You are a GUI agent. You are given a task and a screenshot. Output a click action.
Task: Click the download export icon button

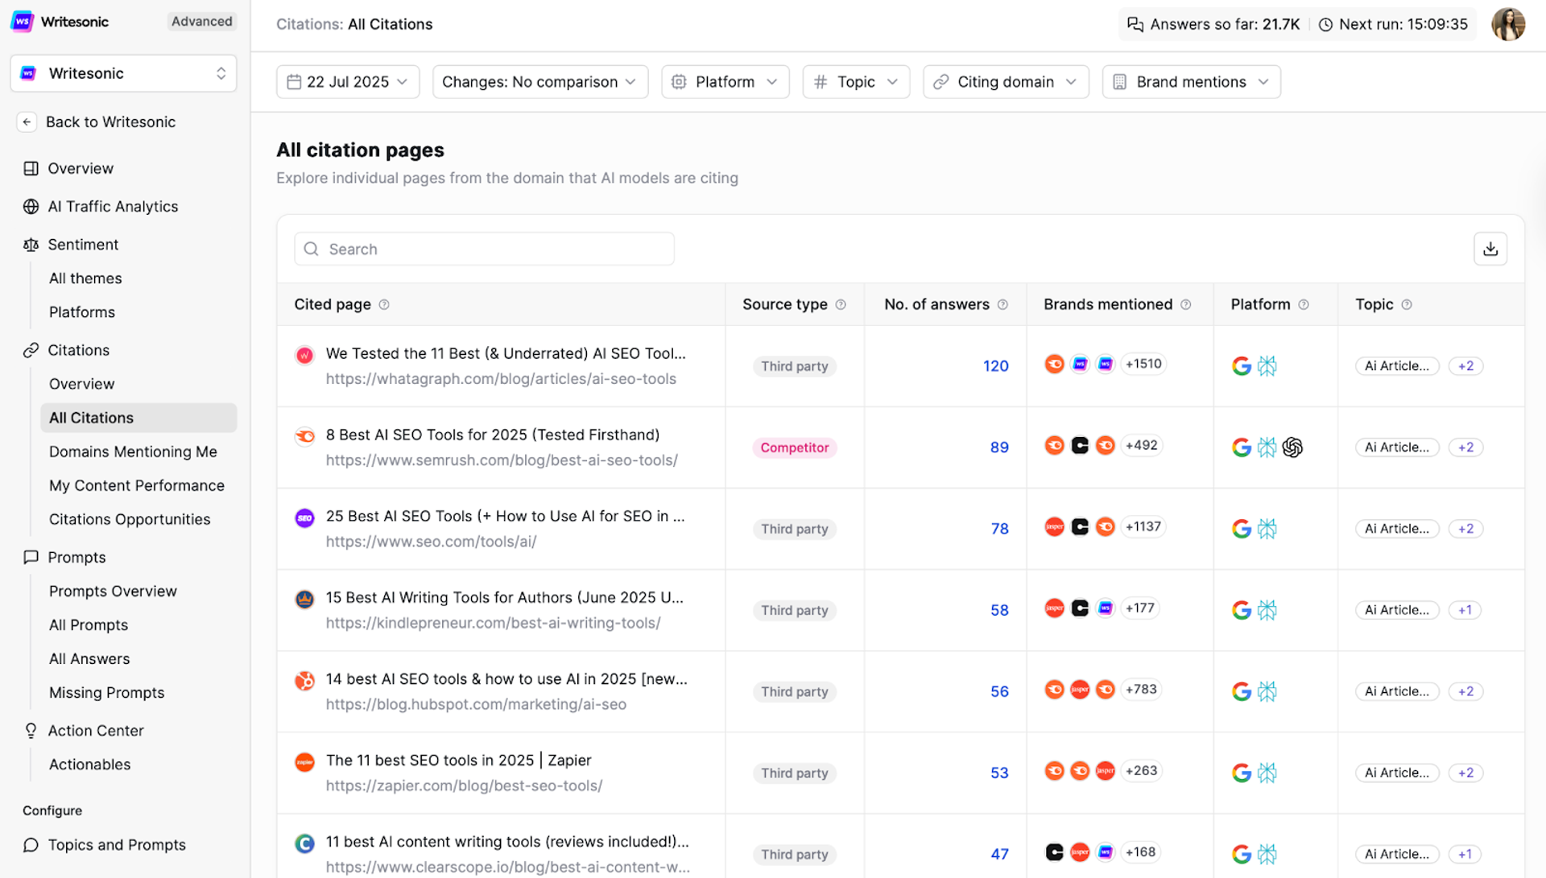1490,249
